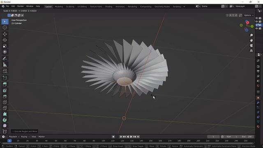Set selection mode to subtract
The width and height of the screenshot is (263, 148).
point(16,15)
